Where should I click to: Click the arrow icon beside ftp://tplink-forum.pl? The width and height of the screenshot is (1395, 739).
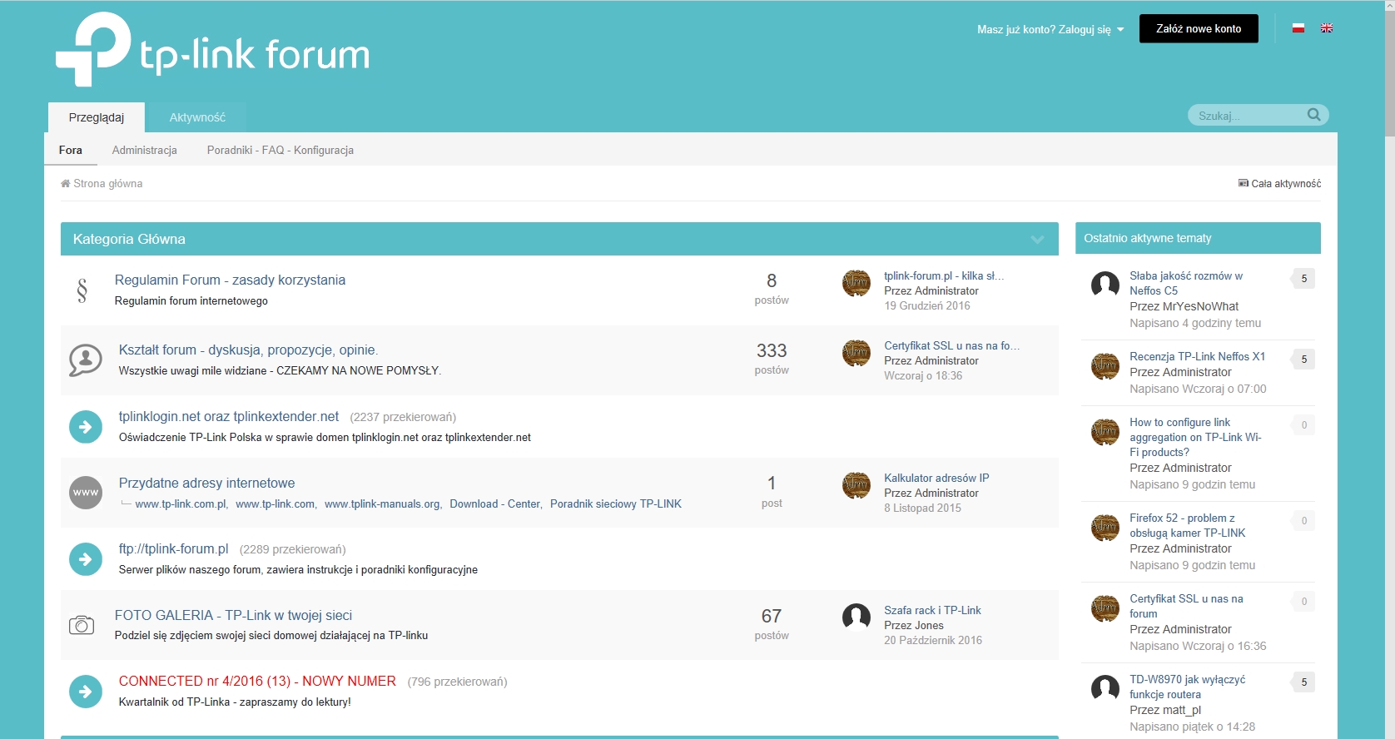point(85,559)
